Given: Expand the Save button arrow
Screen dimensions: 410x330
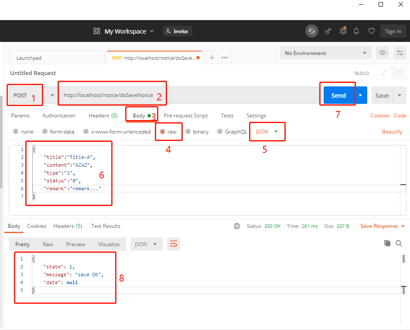Looking at the screenshot, I should click(399, 95).
